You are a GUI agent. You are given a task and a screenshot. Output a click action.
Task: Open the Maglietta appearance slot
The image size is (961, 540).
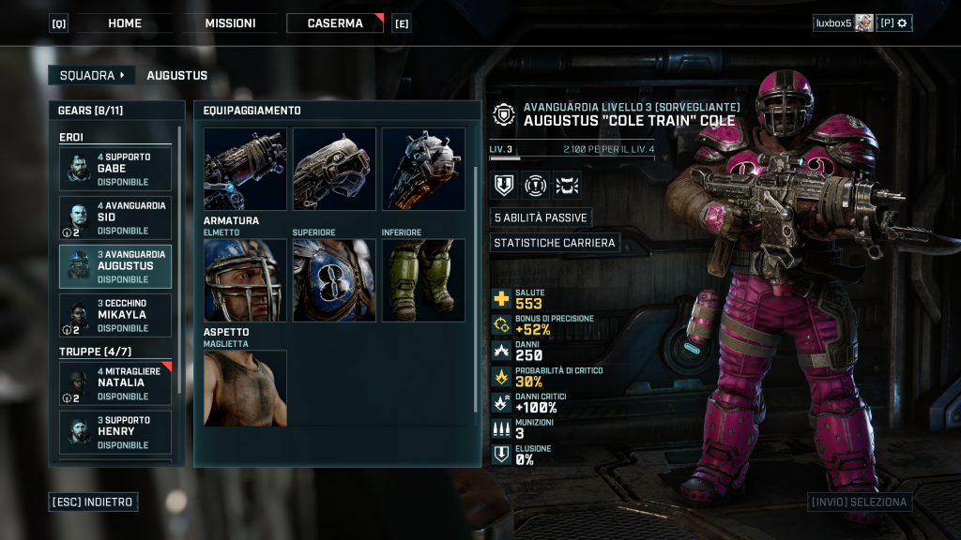245,388
